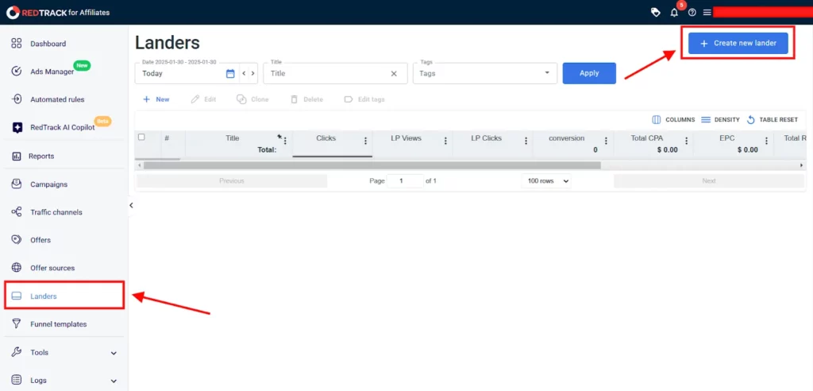Click the notifications bell icon
This screenshot has width=813, height=391.
674,13
